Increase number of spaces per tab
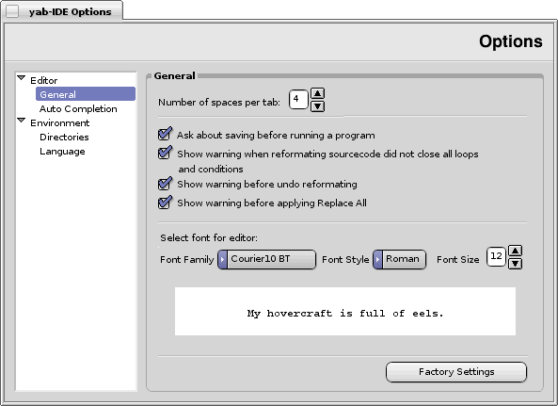This screenshot has height=406, width=558. (317, 93)
